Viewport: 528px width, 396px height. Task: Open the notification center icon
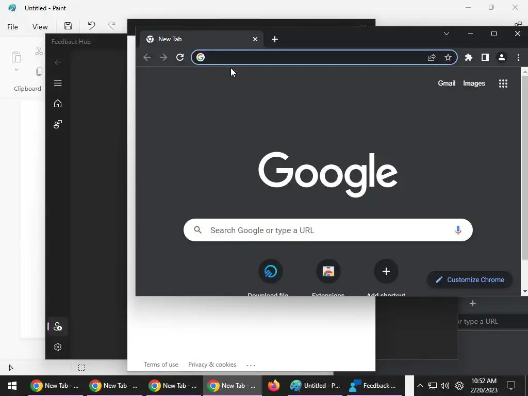click(511, 386)
